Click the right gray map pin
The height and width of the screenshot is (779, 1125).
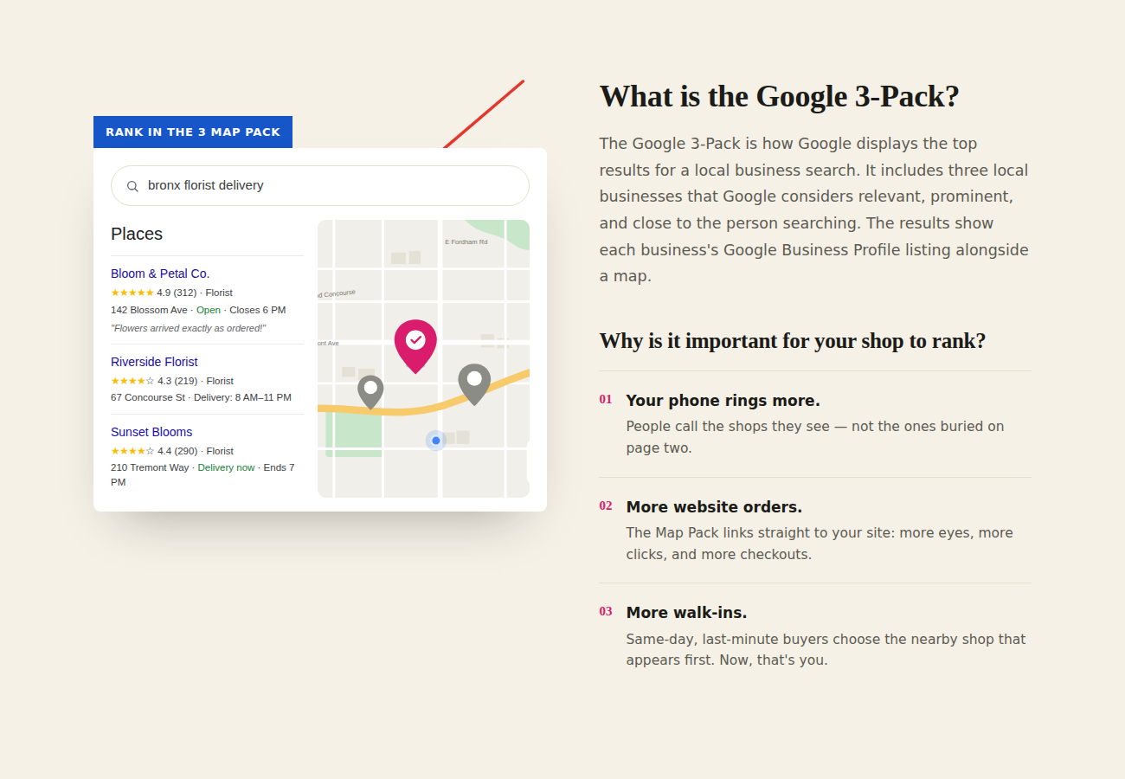[x=474, y=384]
